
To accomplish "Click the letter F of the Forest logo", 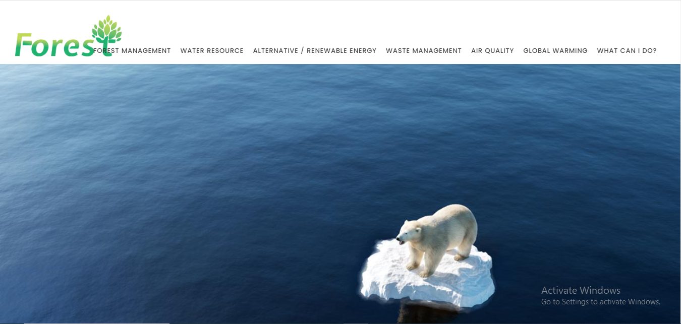I will [x=24, y=44].
